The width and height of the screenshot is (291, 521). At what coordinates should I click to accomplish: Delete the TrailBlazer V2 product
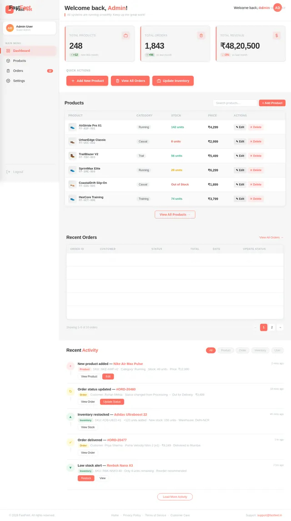coord(256,156)
